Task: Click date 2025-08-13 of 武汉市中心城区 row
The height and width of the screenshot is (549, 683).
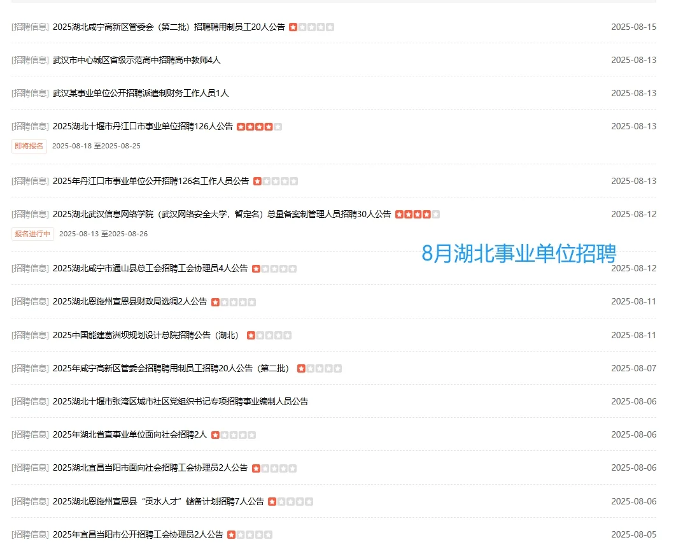Action: pos(634,60)
